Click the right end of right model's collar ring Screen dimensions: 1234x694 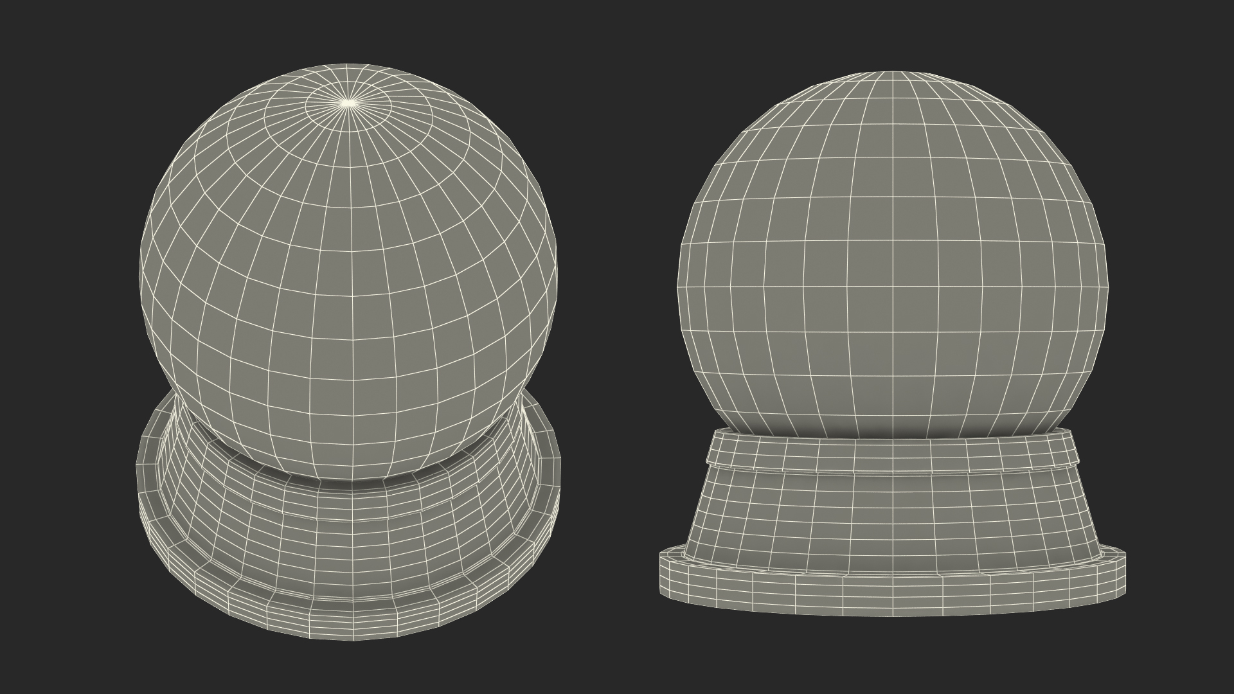1071,449
